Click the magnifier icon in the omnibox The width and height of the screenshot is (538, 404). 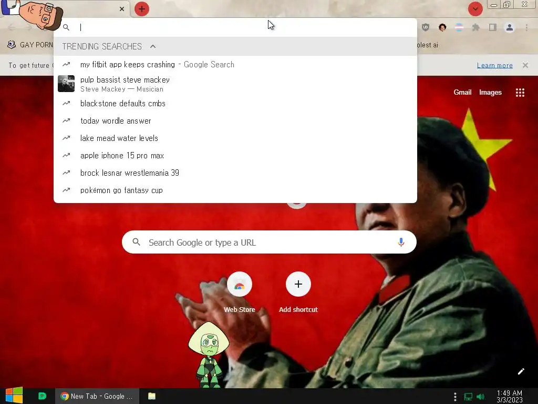pos(66,27)
